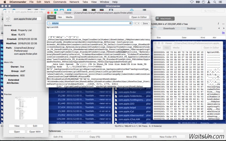Click the '...' parent folder button
226x141 pixels.
click(x=223, y=24)
